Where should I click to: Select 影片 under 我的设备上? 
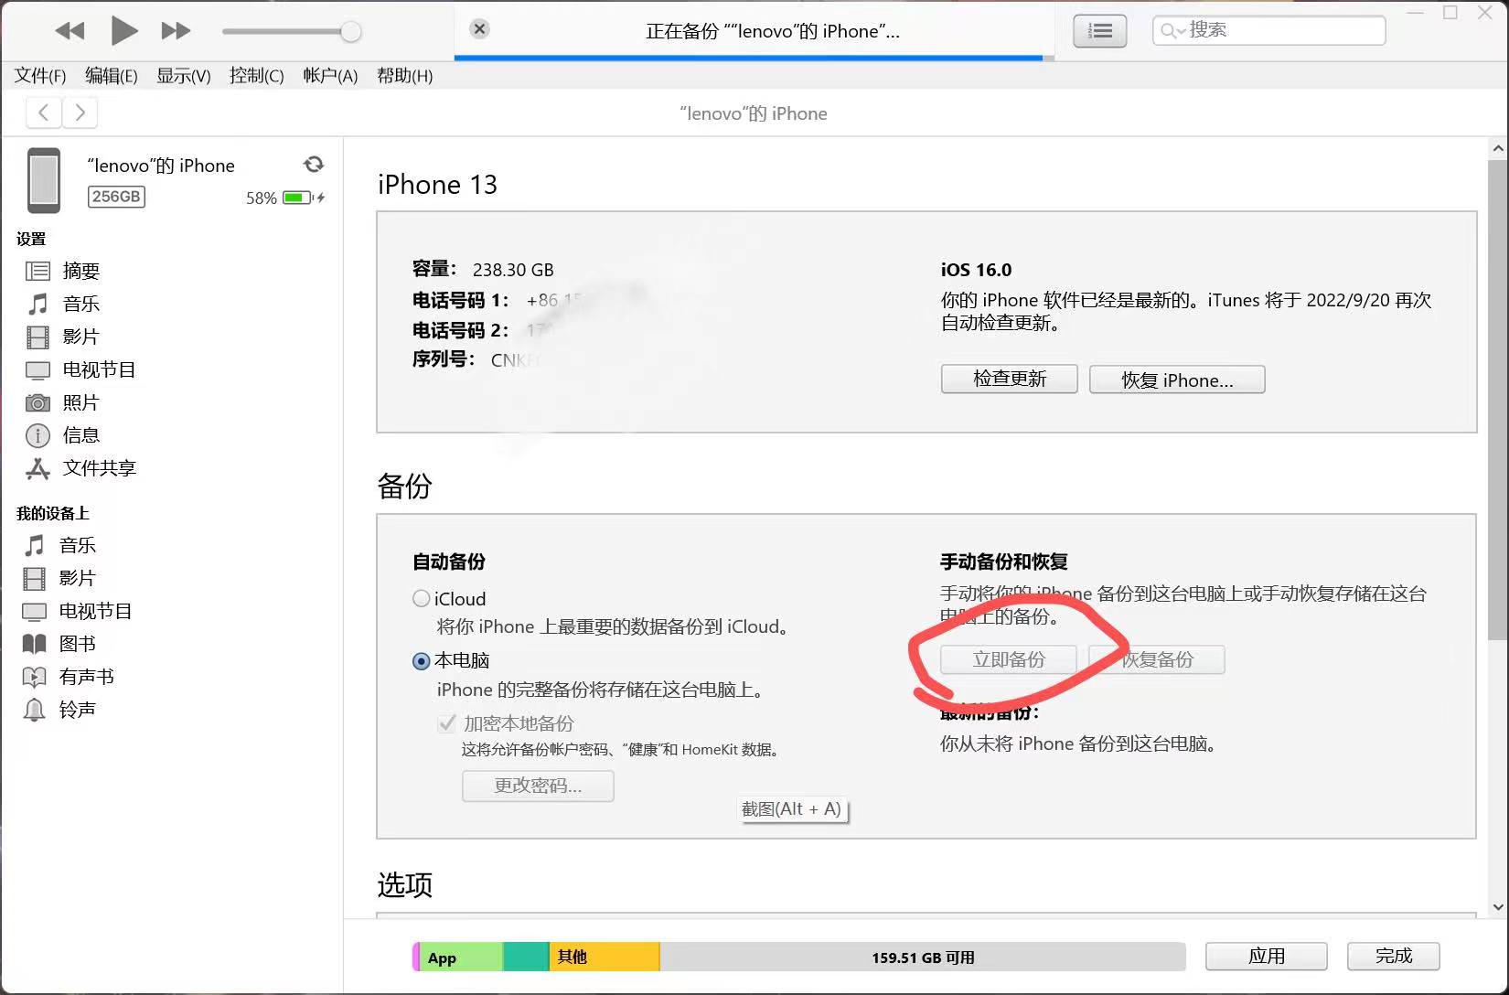[77, 579]
